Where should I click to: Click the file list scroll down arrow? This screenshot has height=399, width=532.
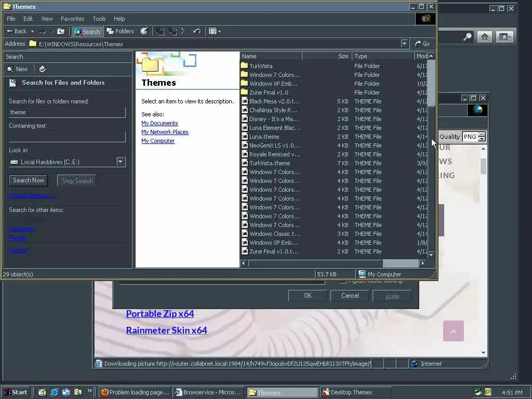point(431,255)
